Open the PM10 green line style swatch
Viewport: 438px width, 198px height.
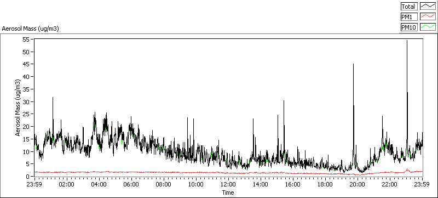[x=428, y=27]
